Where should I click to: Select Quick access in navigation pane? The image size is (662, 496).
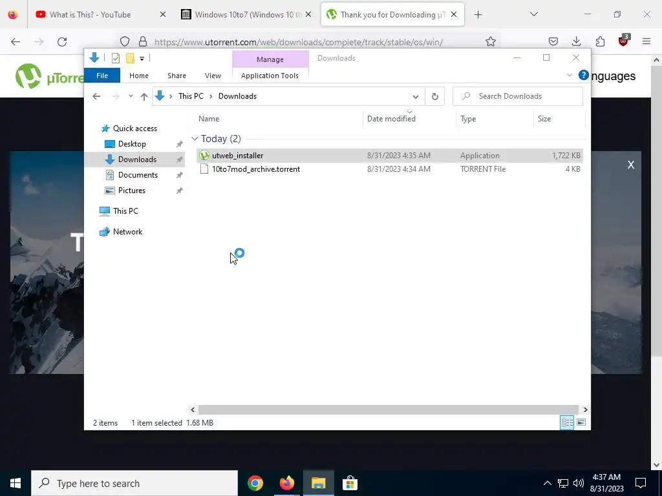tap(134, 129)
